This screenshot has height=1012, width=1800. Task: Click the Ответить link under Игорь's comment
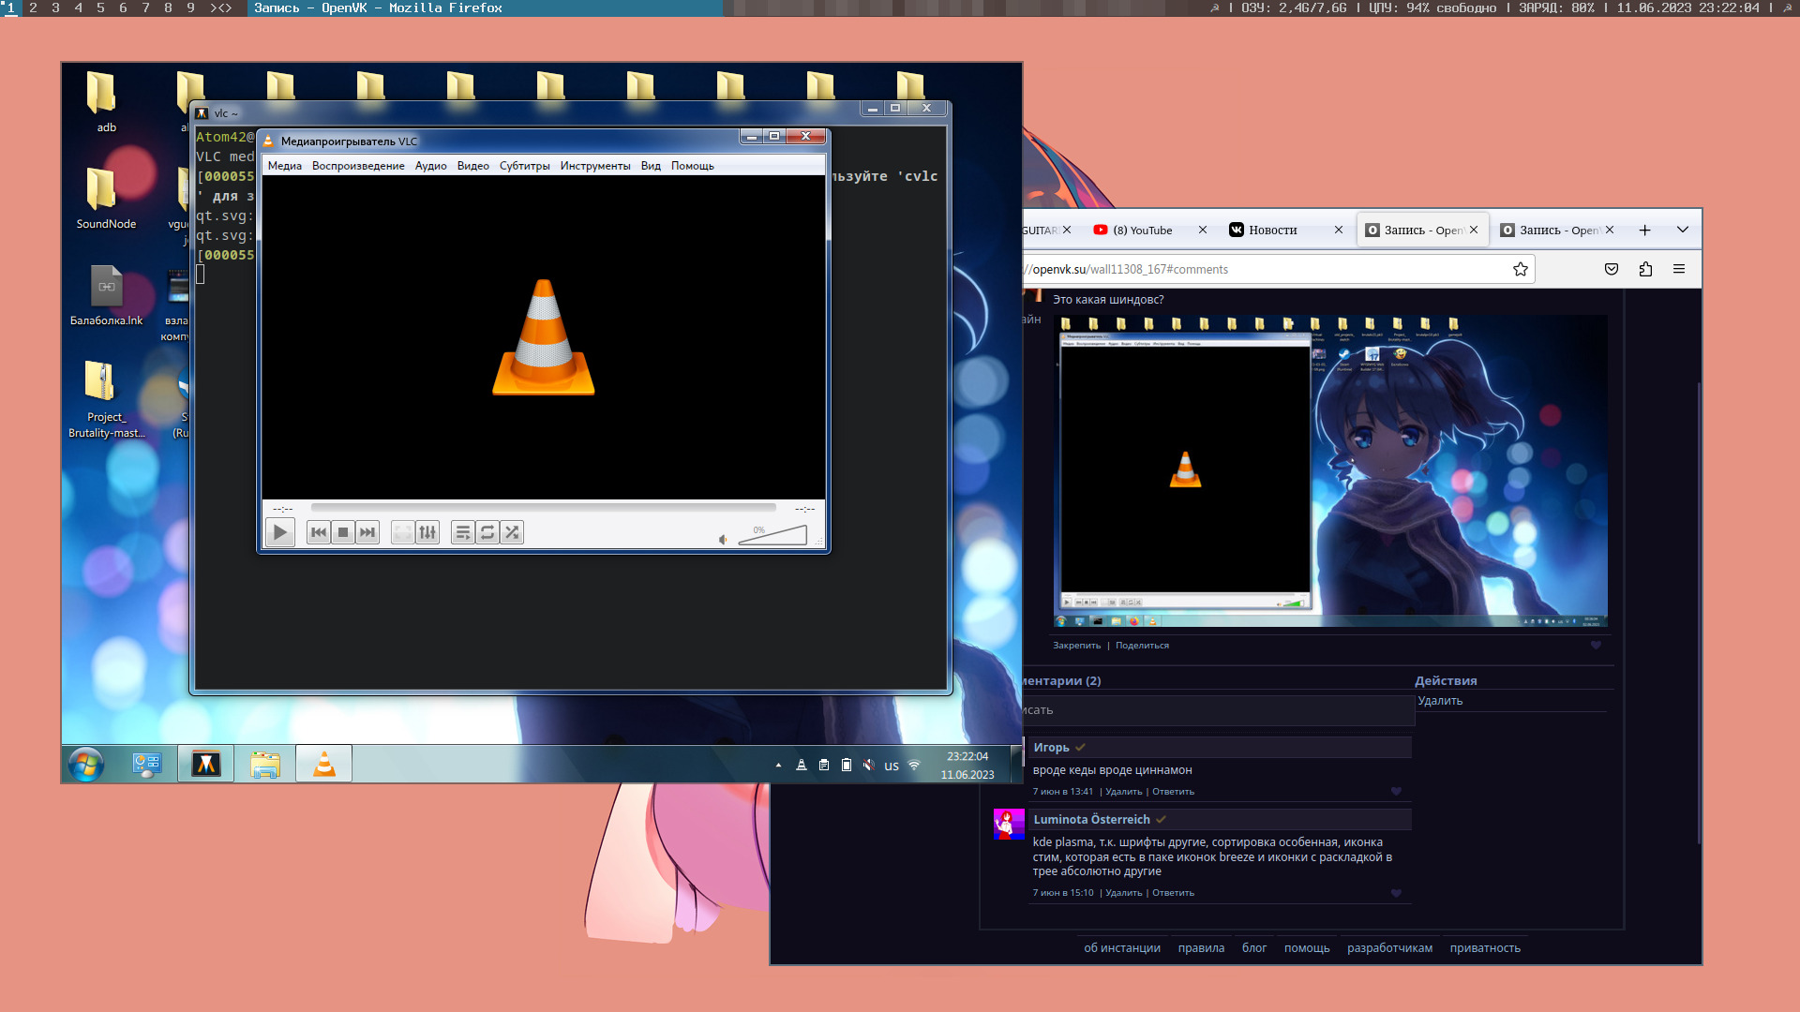click(x=1173, y=792)
